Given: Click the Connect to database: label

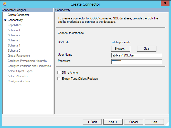Looking at the screenshot, I should [x=71, y=33].
